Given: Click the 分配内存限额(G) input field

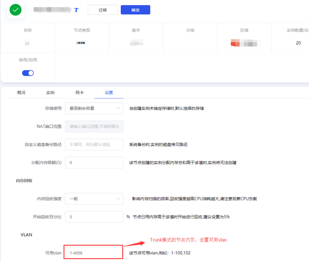Looking at the screenshot, I should 94,163.
